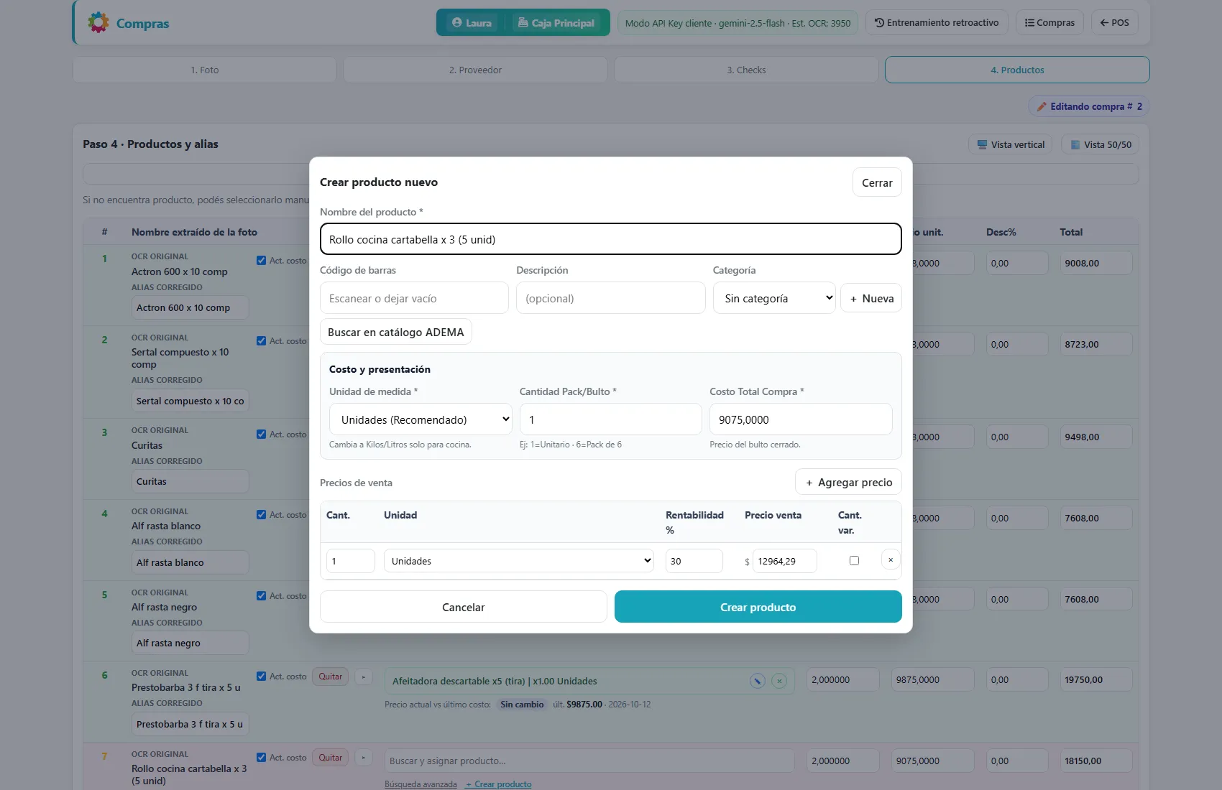Click the Código de barras field
Screen dimensions: 1222x790
point(414,298)
